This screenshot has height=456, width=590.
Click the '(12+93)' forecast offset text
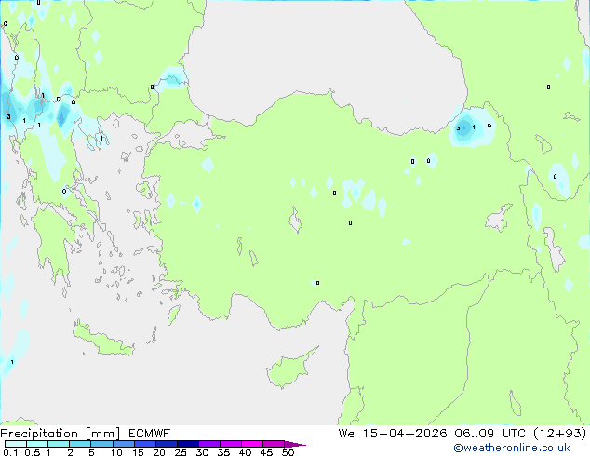pyautogui.click(x=560, y=434)
